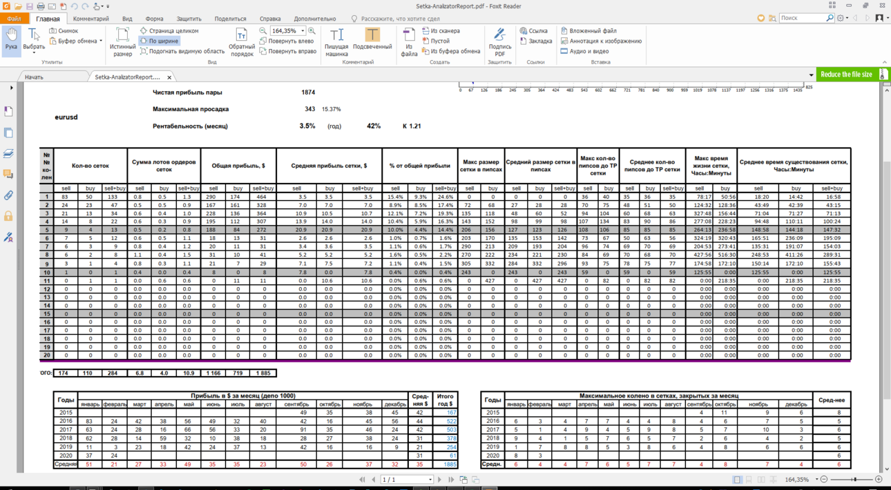Screen dimensions: 891x490
Task: Open the Подпись PDF signing tool
Action: point(500,42)
